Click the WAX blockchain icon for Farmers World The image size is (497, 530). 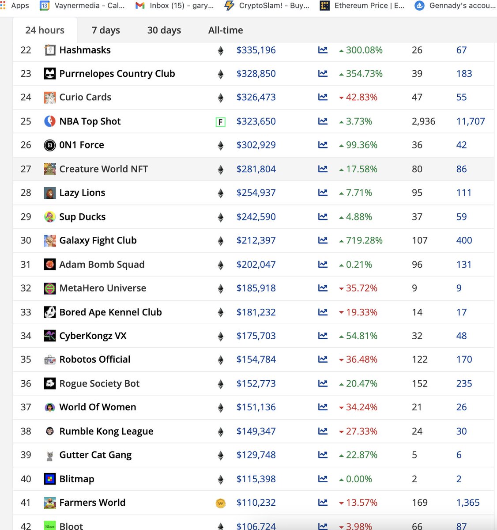point(220,503)
